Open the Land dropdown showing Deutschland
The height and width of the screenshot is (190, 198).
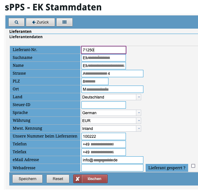pos(111,97)
